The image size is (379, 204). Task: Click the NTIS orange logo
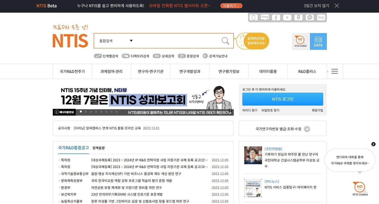pyautogui.click(x=70, y=41)
